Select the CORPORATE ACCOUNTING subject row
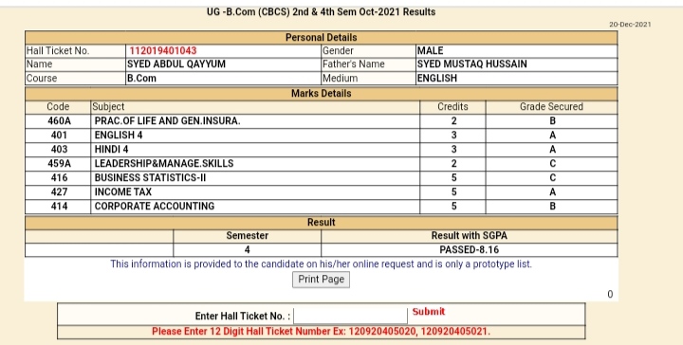 (x=321, y=207)
